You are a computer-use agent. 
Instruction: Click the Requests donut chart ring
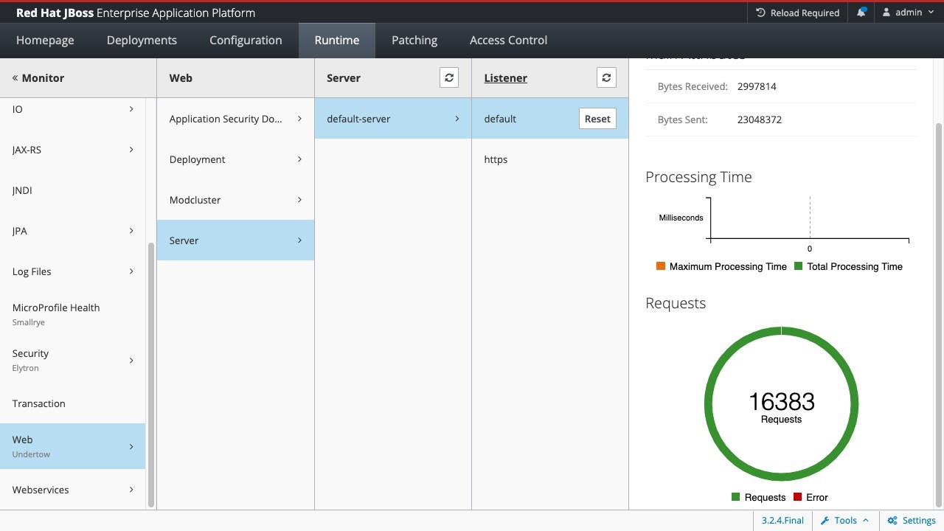click(708, 404)
